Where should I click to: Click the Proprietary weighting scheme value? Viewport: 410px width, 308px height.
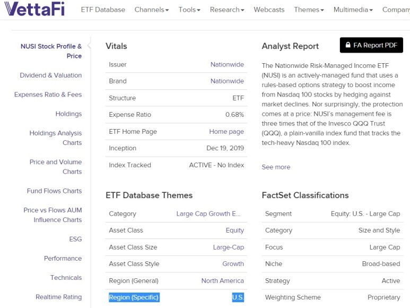(383, 297)
